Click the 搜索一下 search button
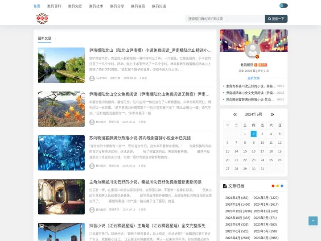The image size is (321, 241). click(276, 19)
